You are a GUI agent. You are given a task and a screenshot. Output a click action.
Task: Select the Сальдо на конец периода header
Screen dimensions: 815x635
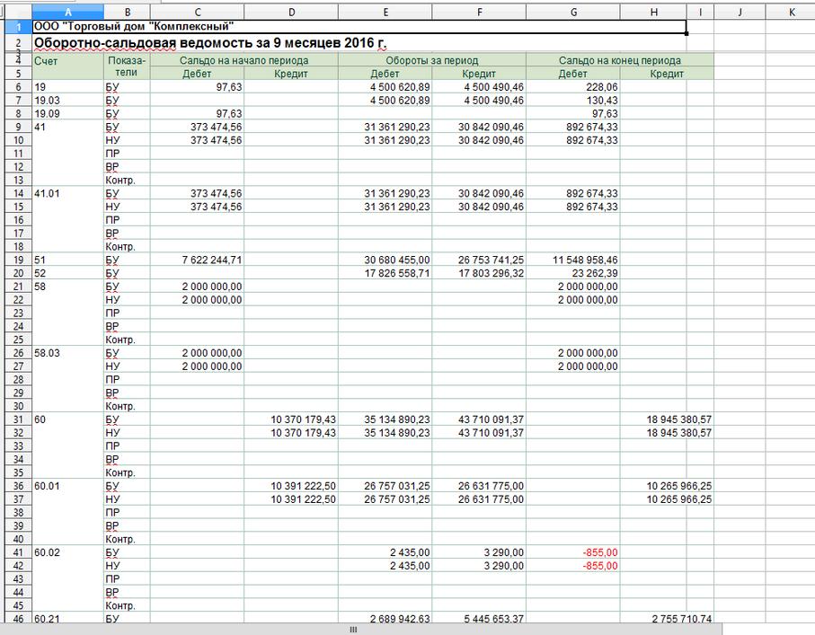[x=619, y=60]
